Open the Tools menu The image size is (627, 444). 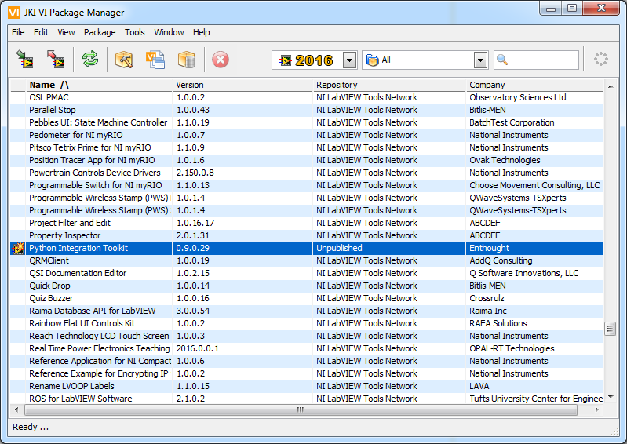coord(135,32)
